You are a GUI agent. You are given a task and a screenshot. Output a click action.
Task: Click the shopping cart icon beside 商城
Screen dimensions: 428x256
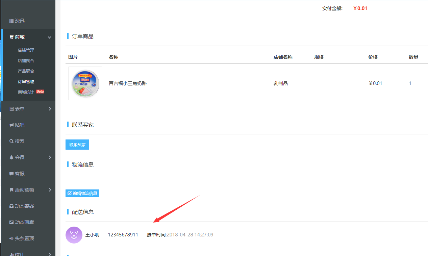[11, 37]
